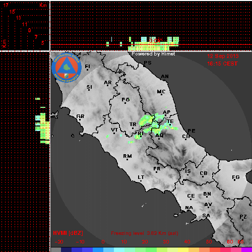Click the LT city label on map

(141, 177)
